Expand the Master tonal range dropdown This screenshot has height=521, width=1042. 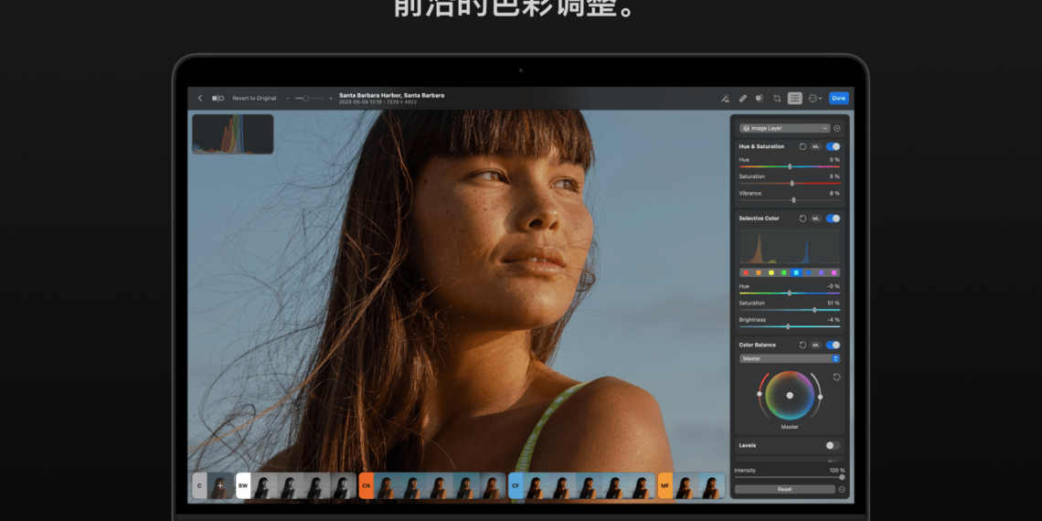pyautogui.click(x=790, y=358)
